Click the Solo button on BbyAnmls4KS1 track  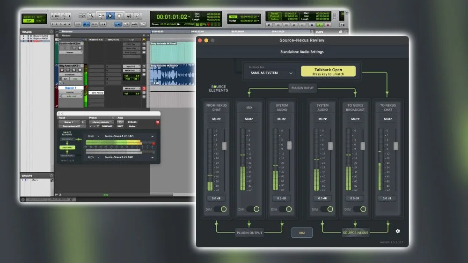[74, 70]
